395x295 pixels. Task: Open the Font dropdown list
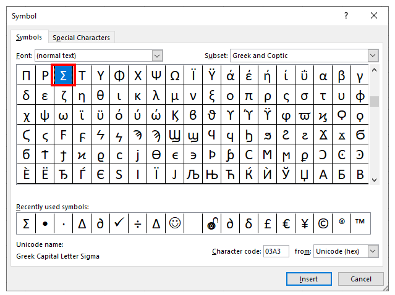[157, 56]
